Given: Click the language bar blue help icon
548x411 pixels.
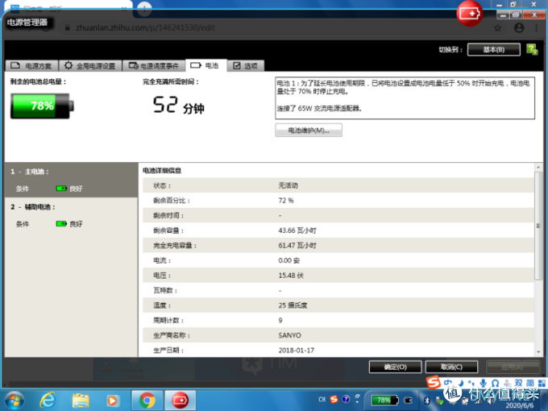Looking at the screenshot, I should [346, 399].
